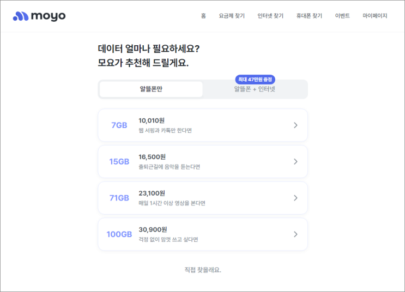The height and width of the screenshot is (292, 405).
Task: Select the 7GB data label
Action: [119, 125]
